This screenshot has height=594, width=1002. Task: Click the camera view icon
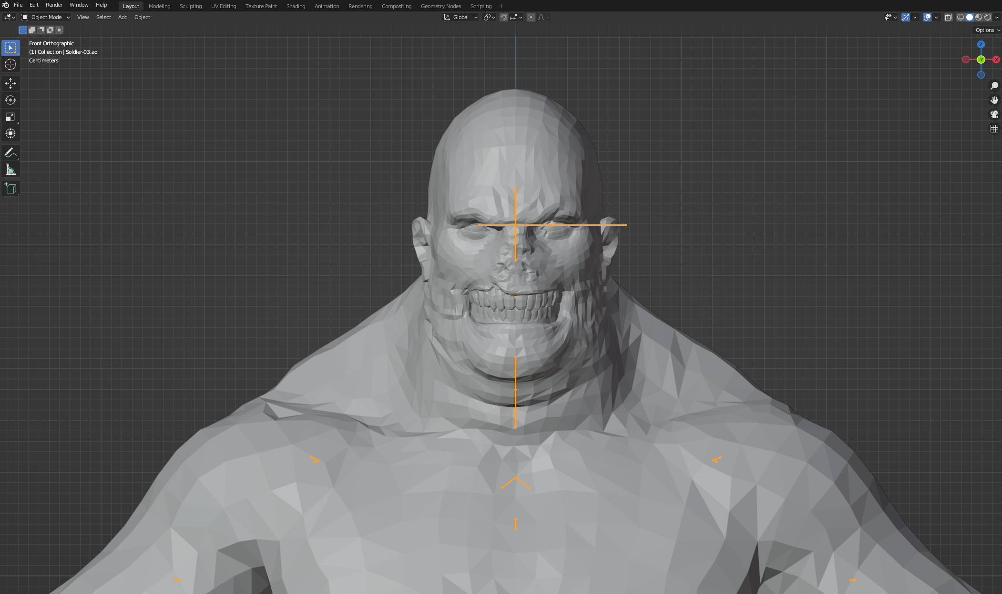994,114
